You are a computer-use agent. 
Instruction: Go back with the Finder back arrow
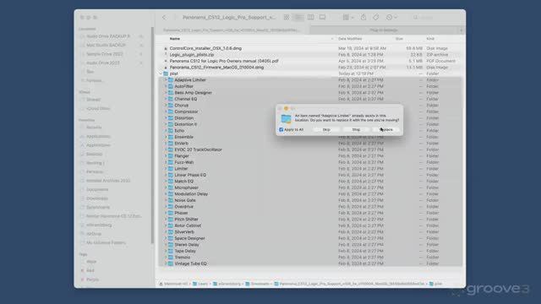[x=164, y=17]
